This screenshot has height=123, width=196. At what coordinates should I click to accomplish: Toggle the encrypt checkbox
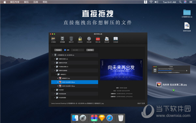click(65, 50)
